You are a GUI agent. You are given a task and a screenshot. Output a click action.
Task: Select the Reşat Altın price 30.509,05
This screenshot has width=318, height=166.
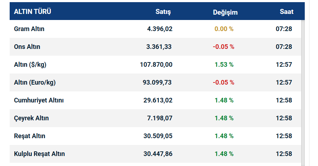pyautogui.click(x=158, y=136)
